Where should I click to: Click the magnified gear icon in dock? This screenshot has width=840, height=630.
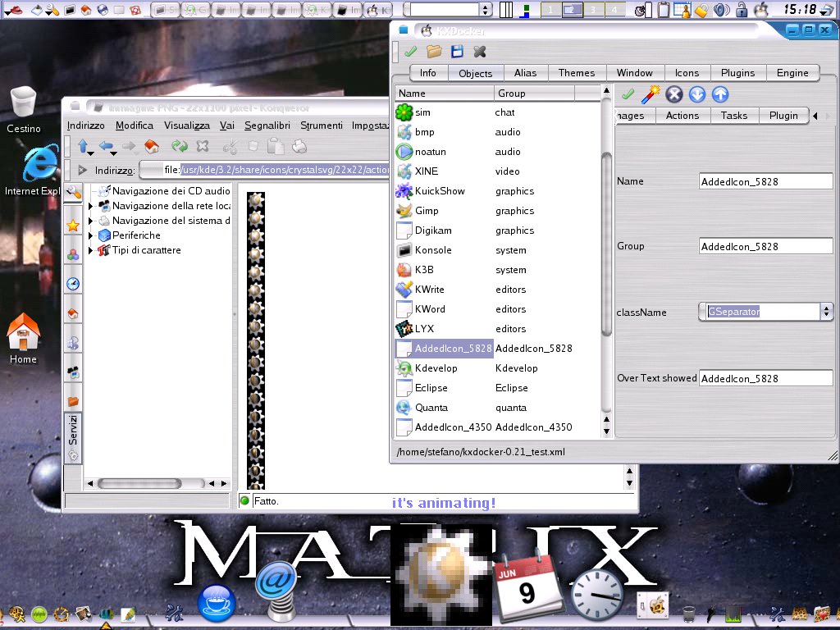coord(442,574)
